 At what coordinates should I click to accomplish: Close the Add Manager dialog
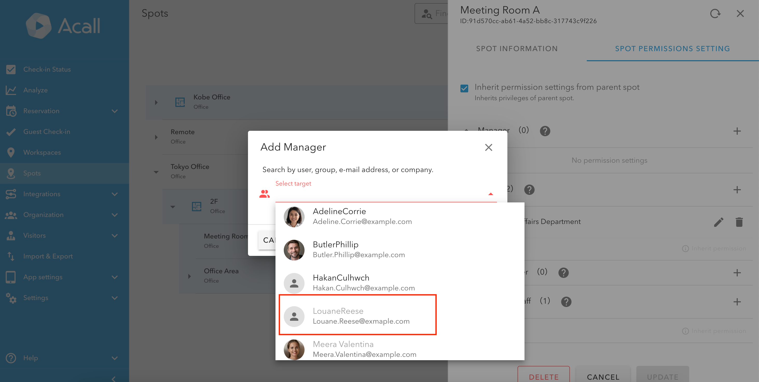click(x=488, y=147)
